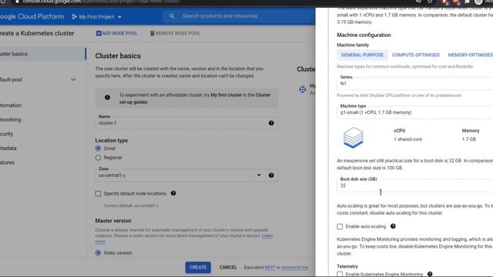
Task: Open Features section in the sidebar
Action: point(7,162)
